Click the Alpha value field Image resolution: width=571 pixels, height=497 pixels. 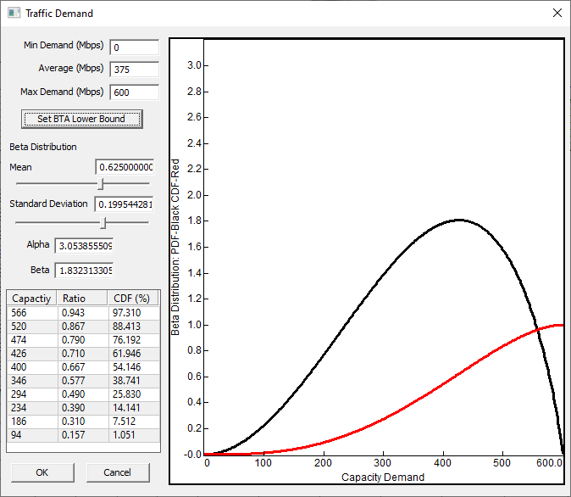[x=84, y=246]
